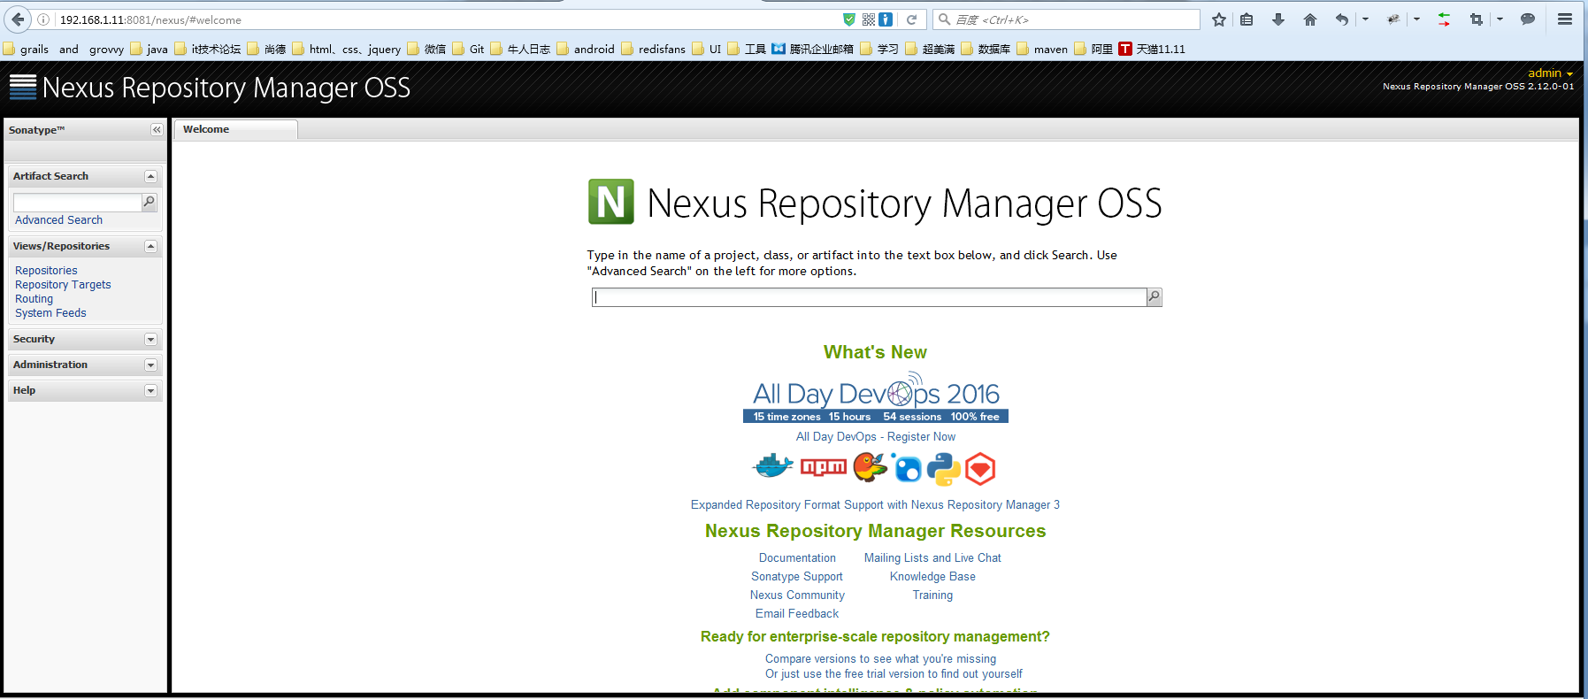Open the Repositories link in sidebar
1588x699 pixels.
point(46,271)
